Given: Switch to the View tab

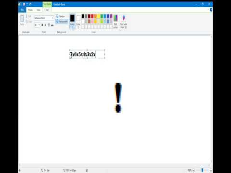Looking at the screenshot, I should (x=38, y=10).
